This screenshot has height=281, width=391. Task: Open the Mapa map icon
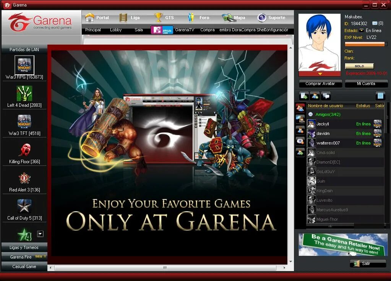(227, 18)
